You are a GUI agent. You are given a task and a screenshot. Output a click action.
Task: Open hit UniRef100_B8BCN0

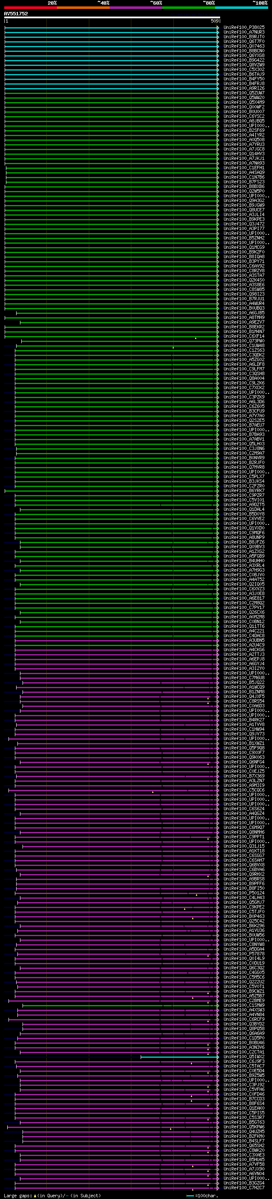[x=244, y=51]
